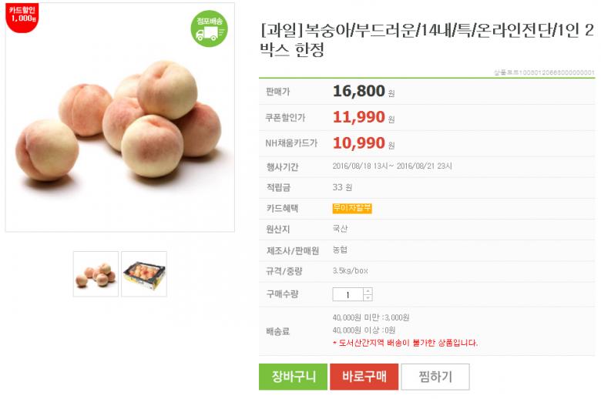Click the red 도서산간지역 shipping notice
Image resolution: width=601 pixels, height=399 pixels.
tap(405, 343)
